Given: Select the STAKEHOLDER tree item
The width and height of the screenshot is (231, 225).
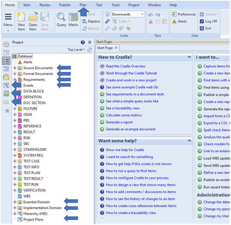Looking at the screenshot, I should 35,149.
